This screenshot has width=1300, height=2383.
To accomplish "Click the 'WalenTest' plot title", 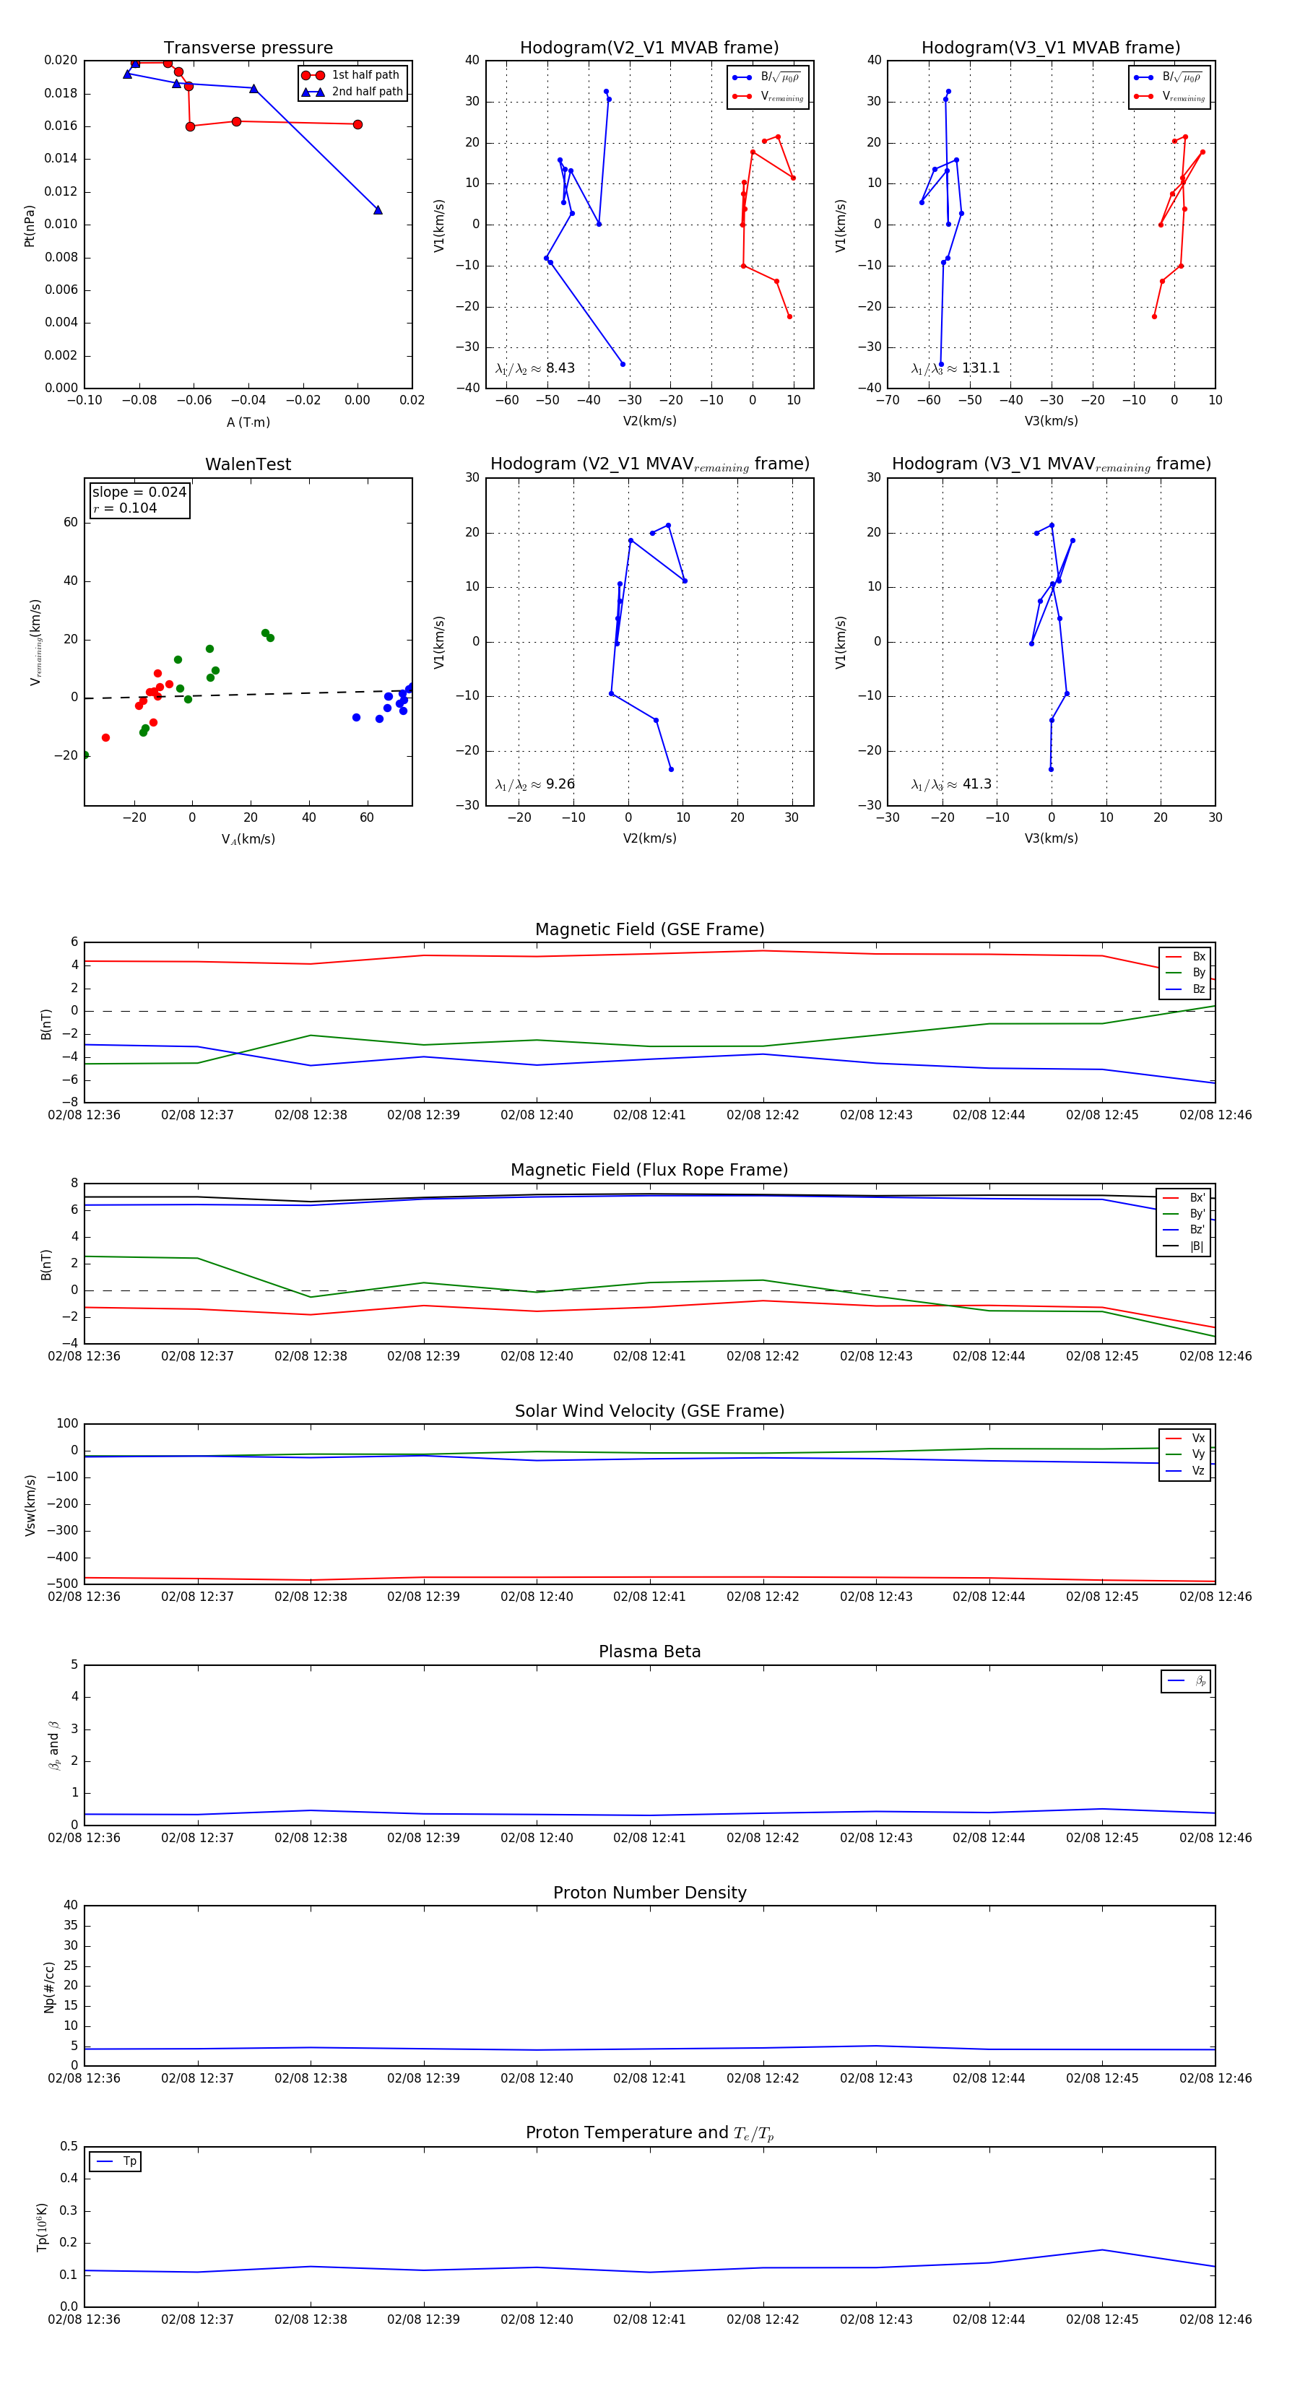I will coord(248,464).
